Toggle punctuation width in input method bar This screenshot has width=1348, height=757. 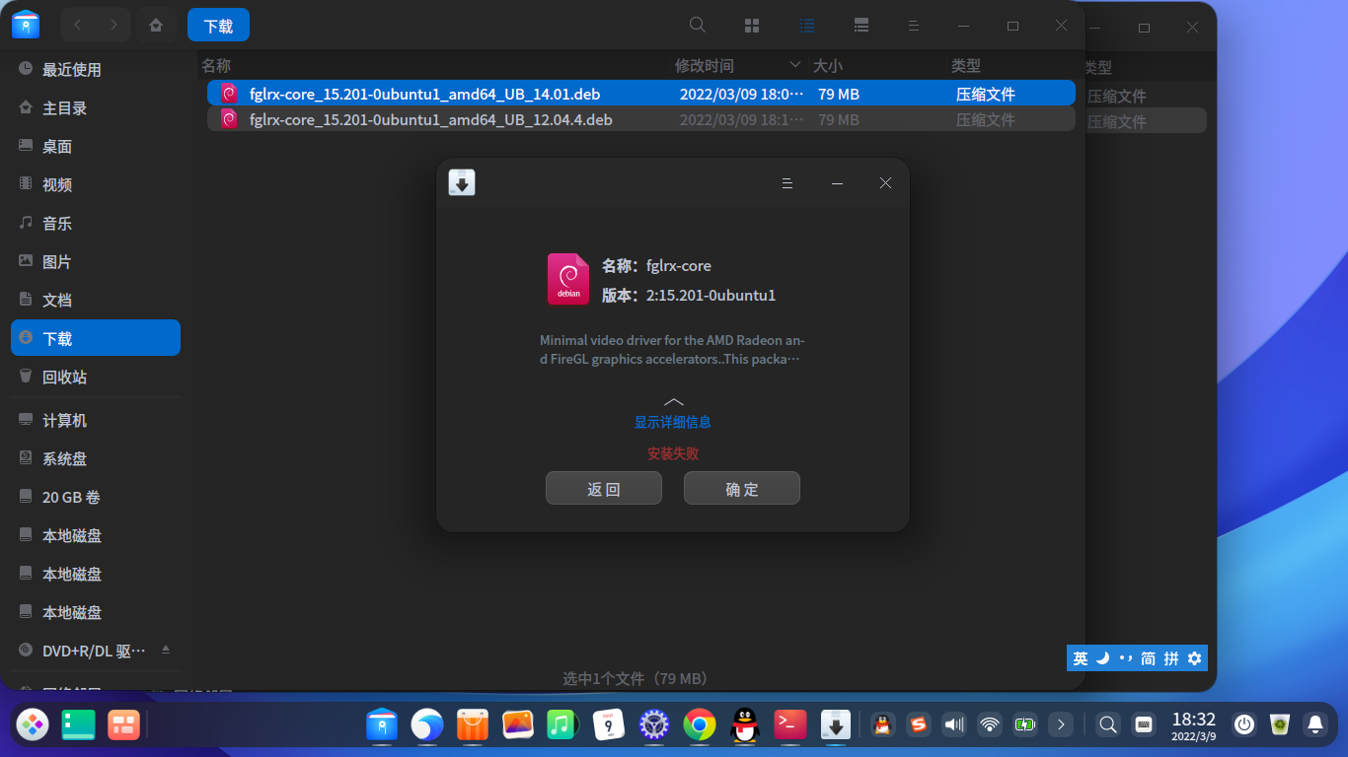click(1124, 657)
